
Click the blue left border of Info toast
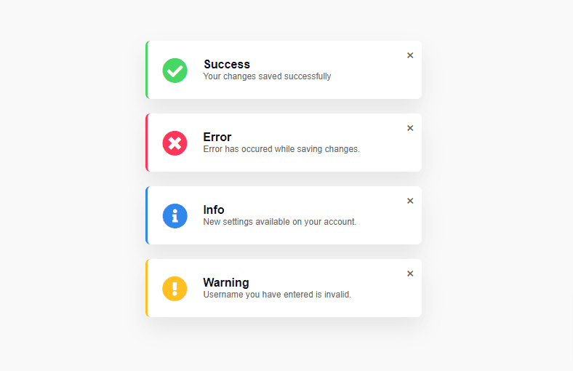(147, 215)
